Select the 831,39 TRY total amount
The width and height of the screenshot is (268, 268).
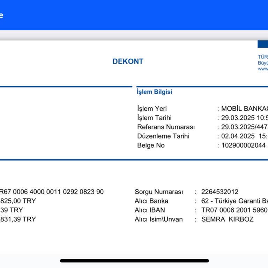18,219
